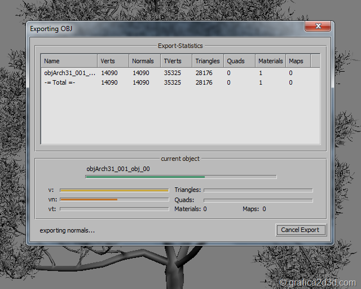Click the Materials column header
Screen dimensions: 361x289
271,61
